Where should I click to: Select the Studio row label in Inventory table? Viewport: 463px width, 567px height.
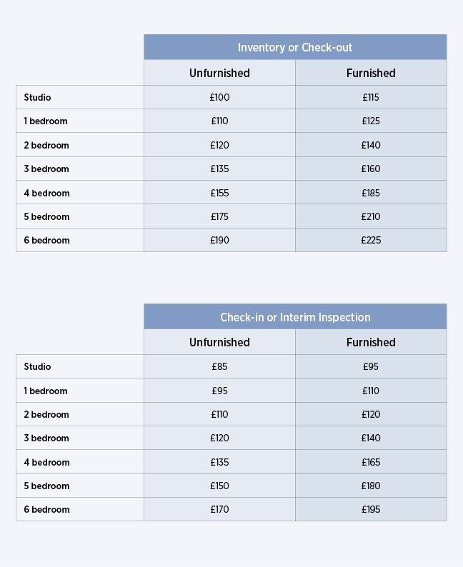[x=37, y=97]
